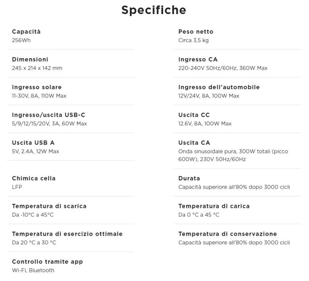Click the Ingresso/uscita USB-C label
This screenshot has height=281, width=309.
click(x=49, y=115)
